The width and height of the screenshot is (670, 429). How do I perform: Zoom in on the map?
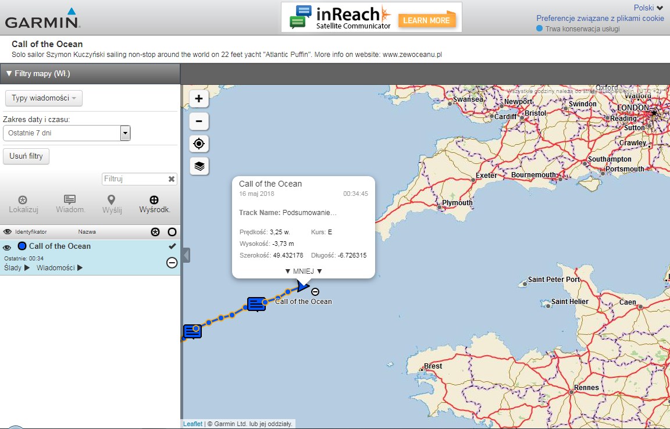199,99
